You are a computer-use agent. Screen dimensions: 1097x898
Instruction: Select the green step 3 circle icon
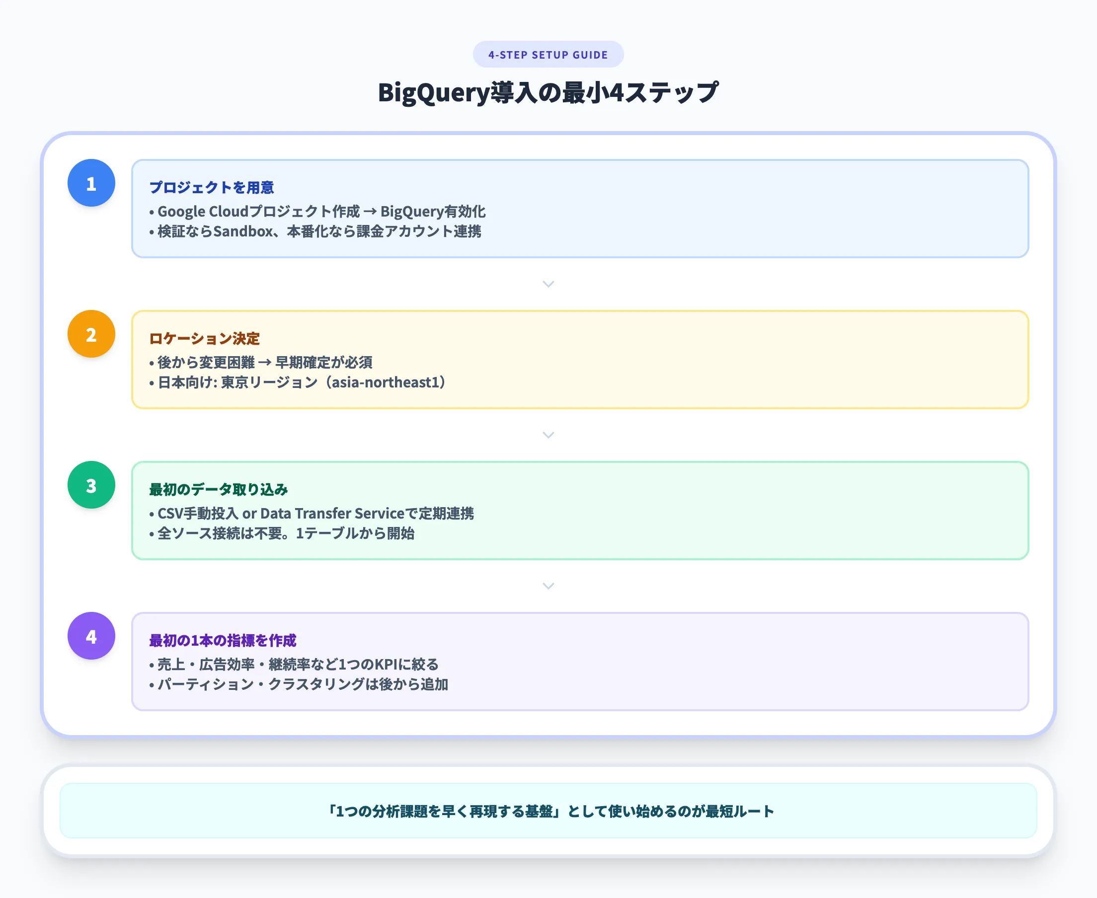click(x=91, y=486)
